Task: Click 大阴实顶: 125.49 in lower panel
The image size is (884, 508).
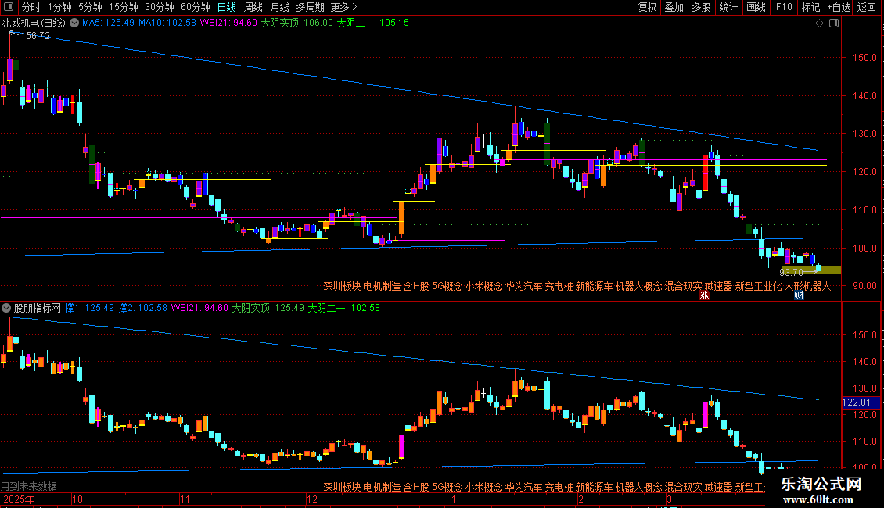Action: (268, 308)
